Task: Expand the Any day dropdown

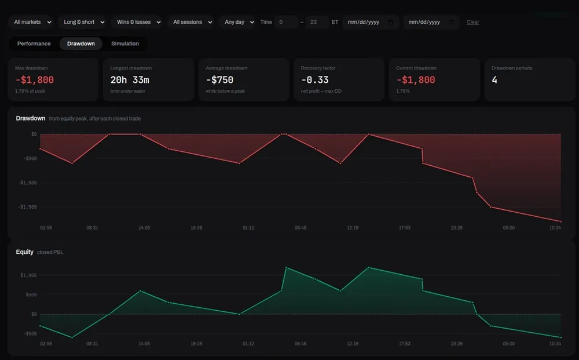Action: tap(237, 22)
